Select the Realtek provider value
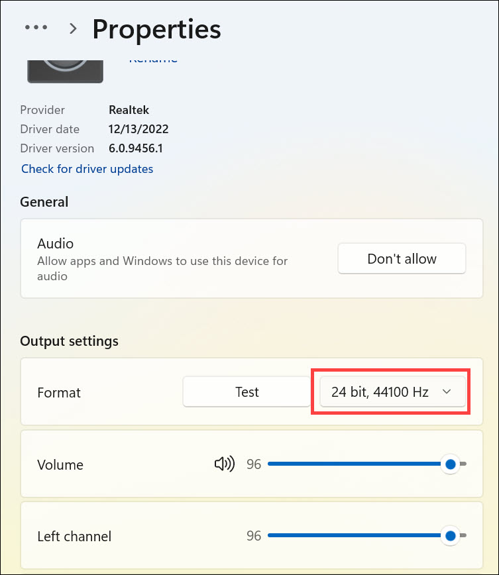 pos(128,110)
